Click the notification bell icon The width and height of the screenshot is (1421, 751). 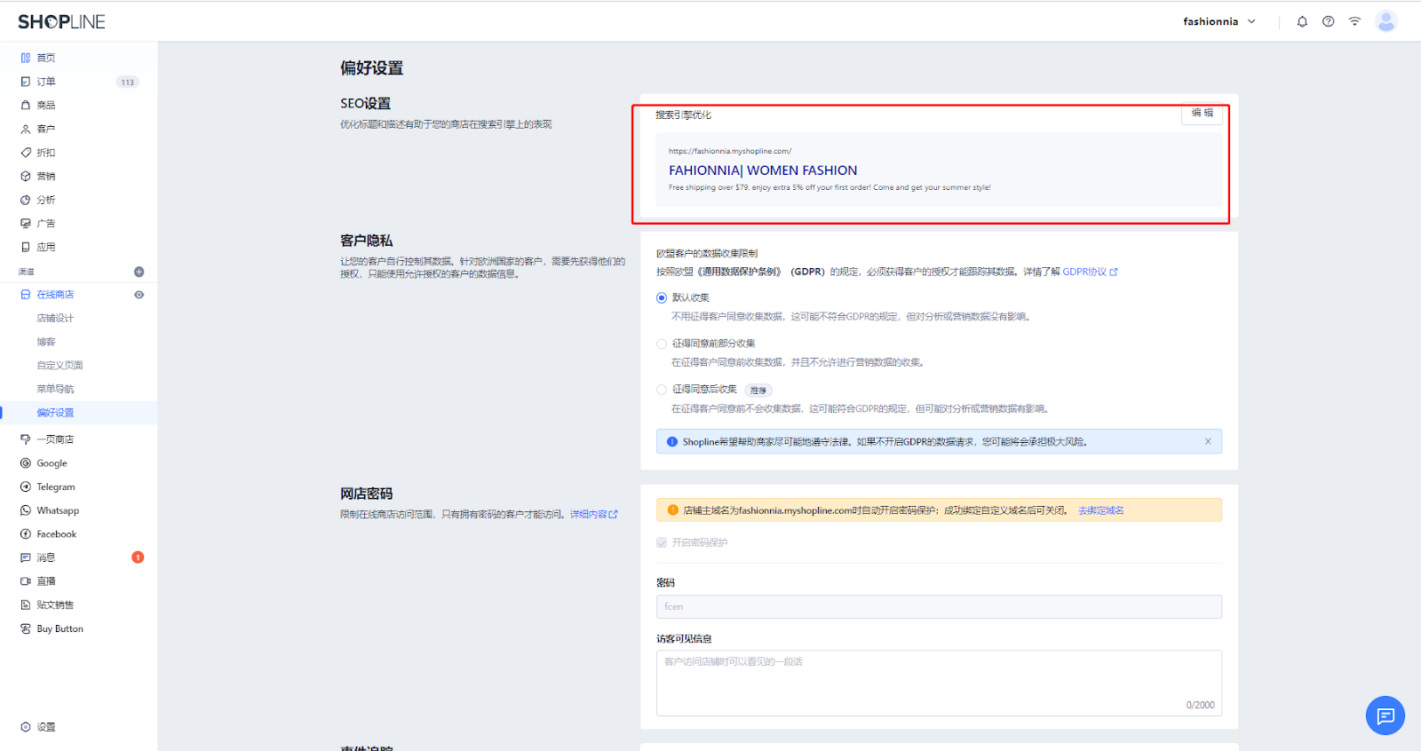[1302, 21]
